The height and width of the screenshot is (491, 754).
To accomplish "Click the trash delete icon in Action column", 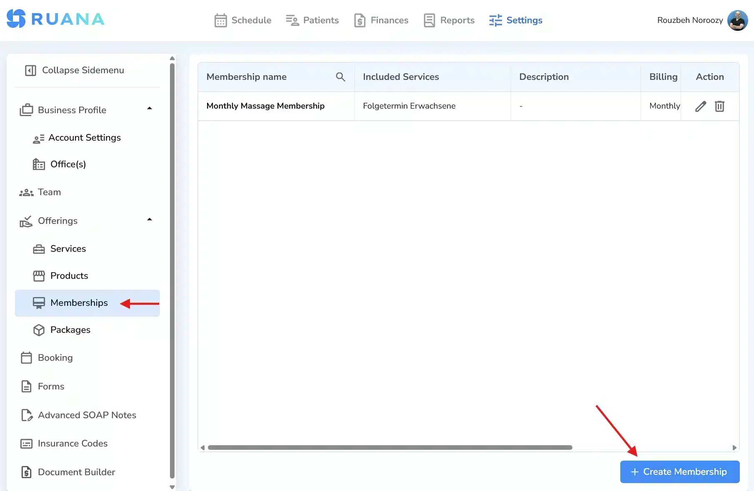I will [x=719, y=107].
